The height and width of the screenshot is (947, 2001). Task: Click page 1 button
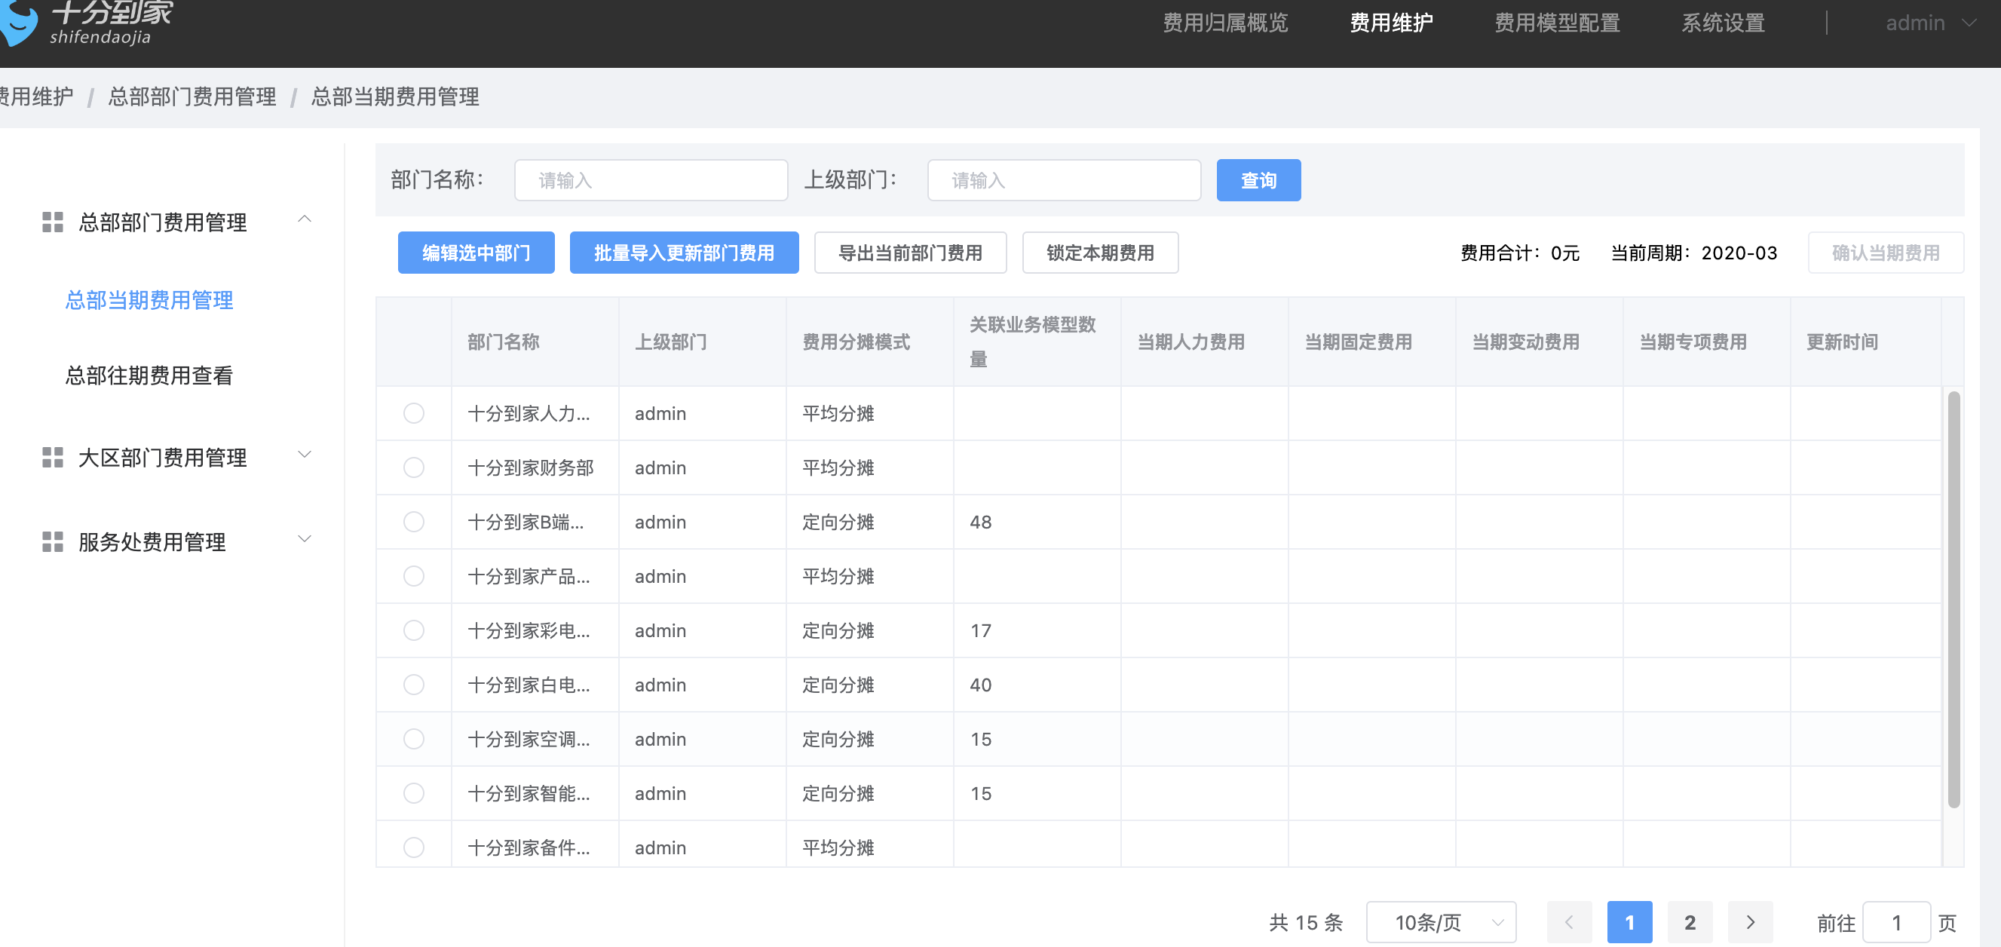click(x=1630, y=922)
